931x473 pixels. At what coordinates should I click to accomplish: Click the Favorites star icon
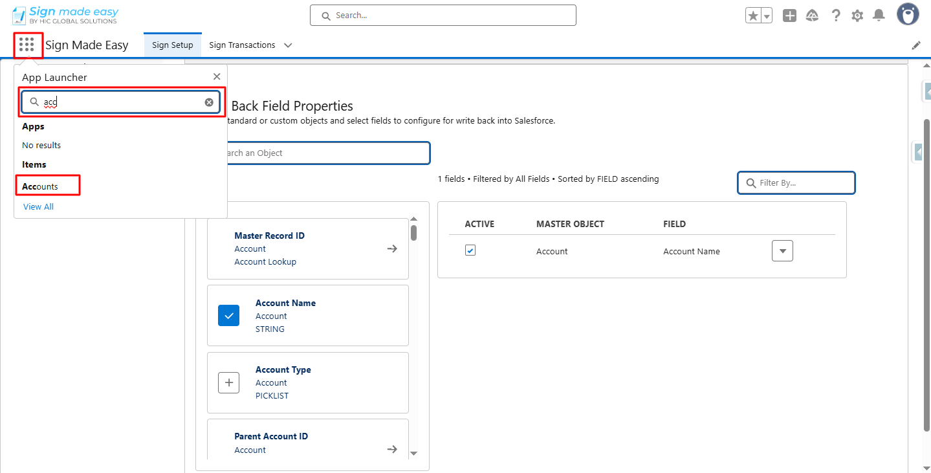coord(753,16)
